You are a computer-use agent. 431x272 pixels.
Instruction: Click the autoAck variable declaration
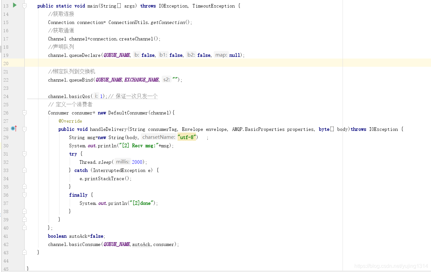78,236
